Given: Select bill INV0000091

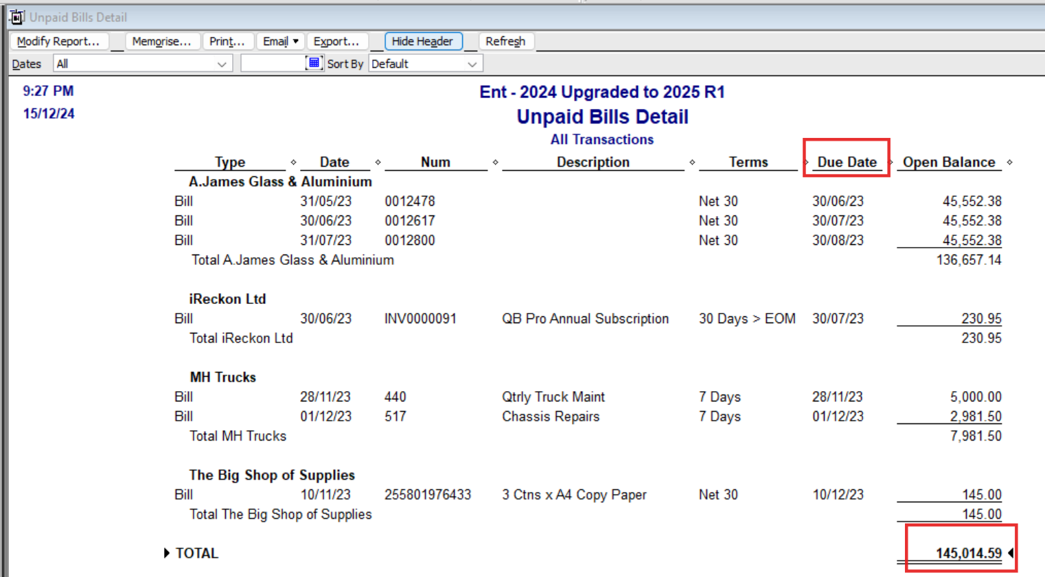Looking at the screenshot, I should [x=420, y=318].
